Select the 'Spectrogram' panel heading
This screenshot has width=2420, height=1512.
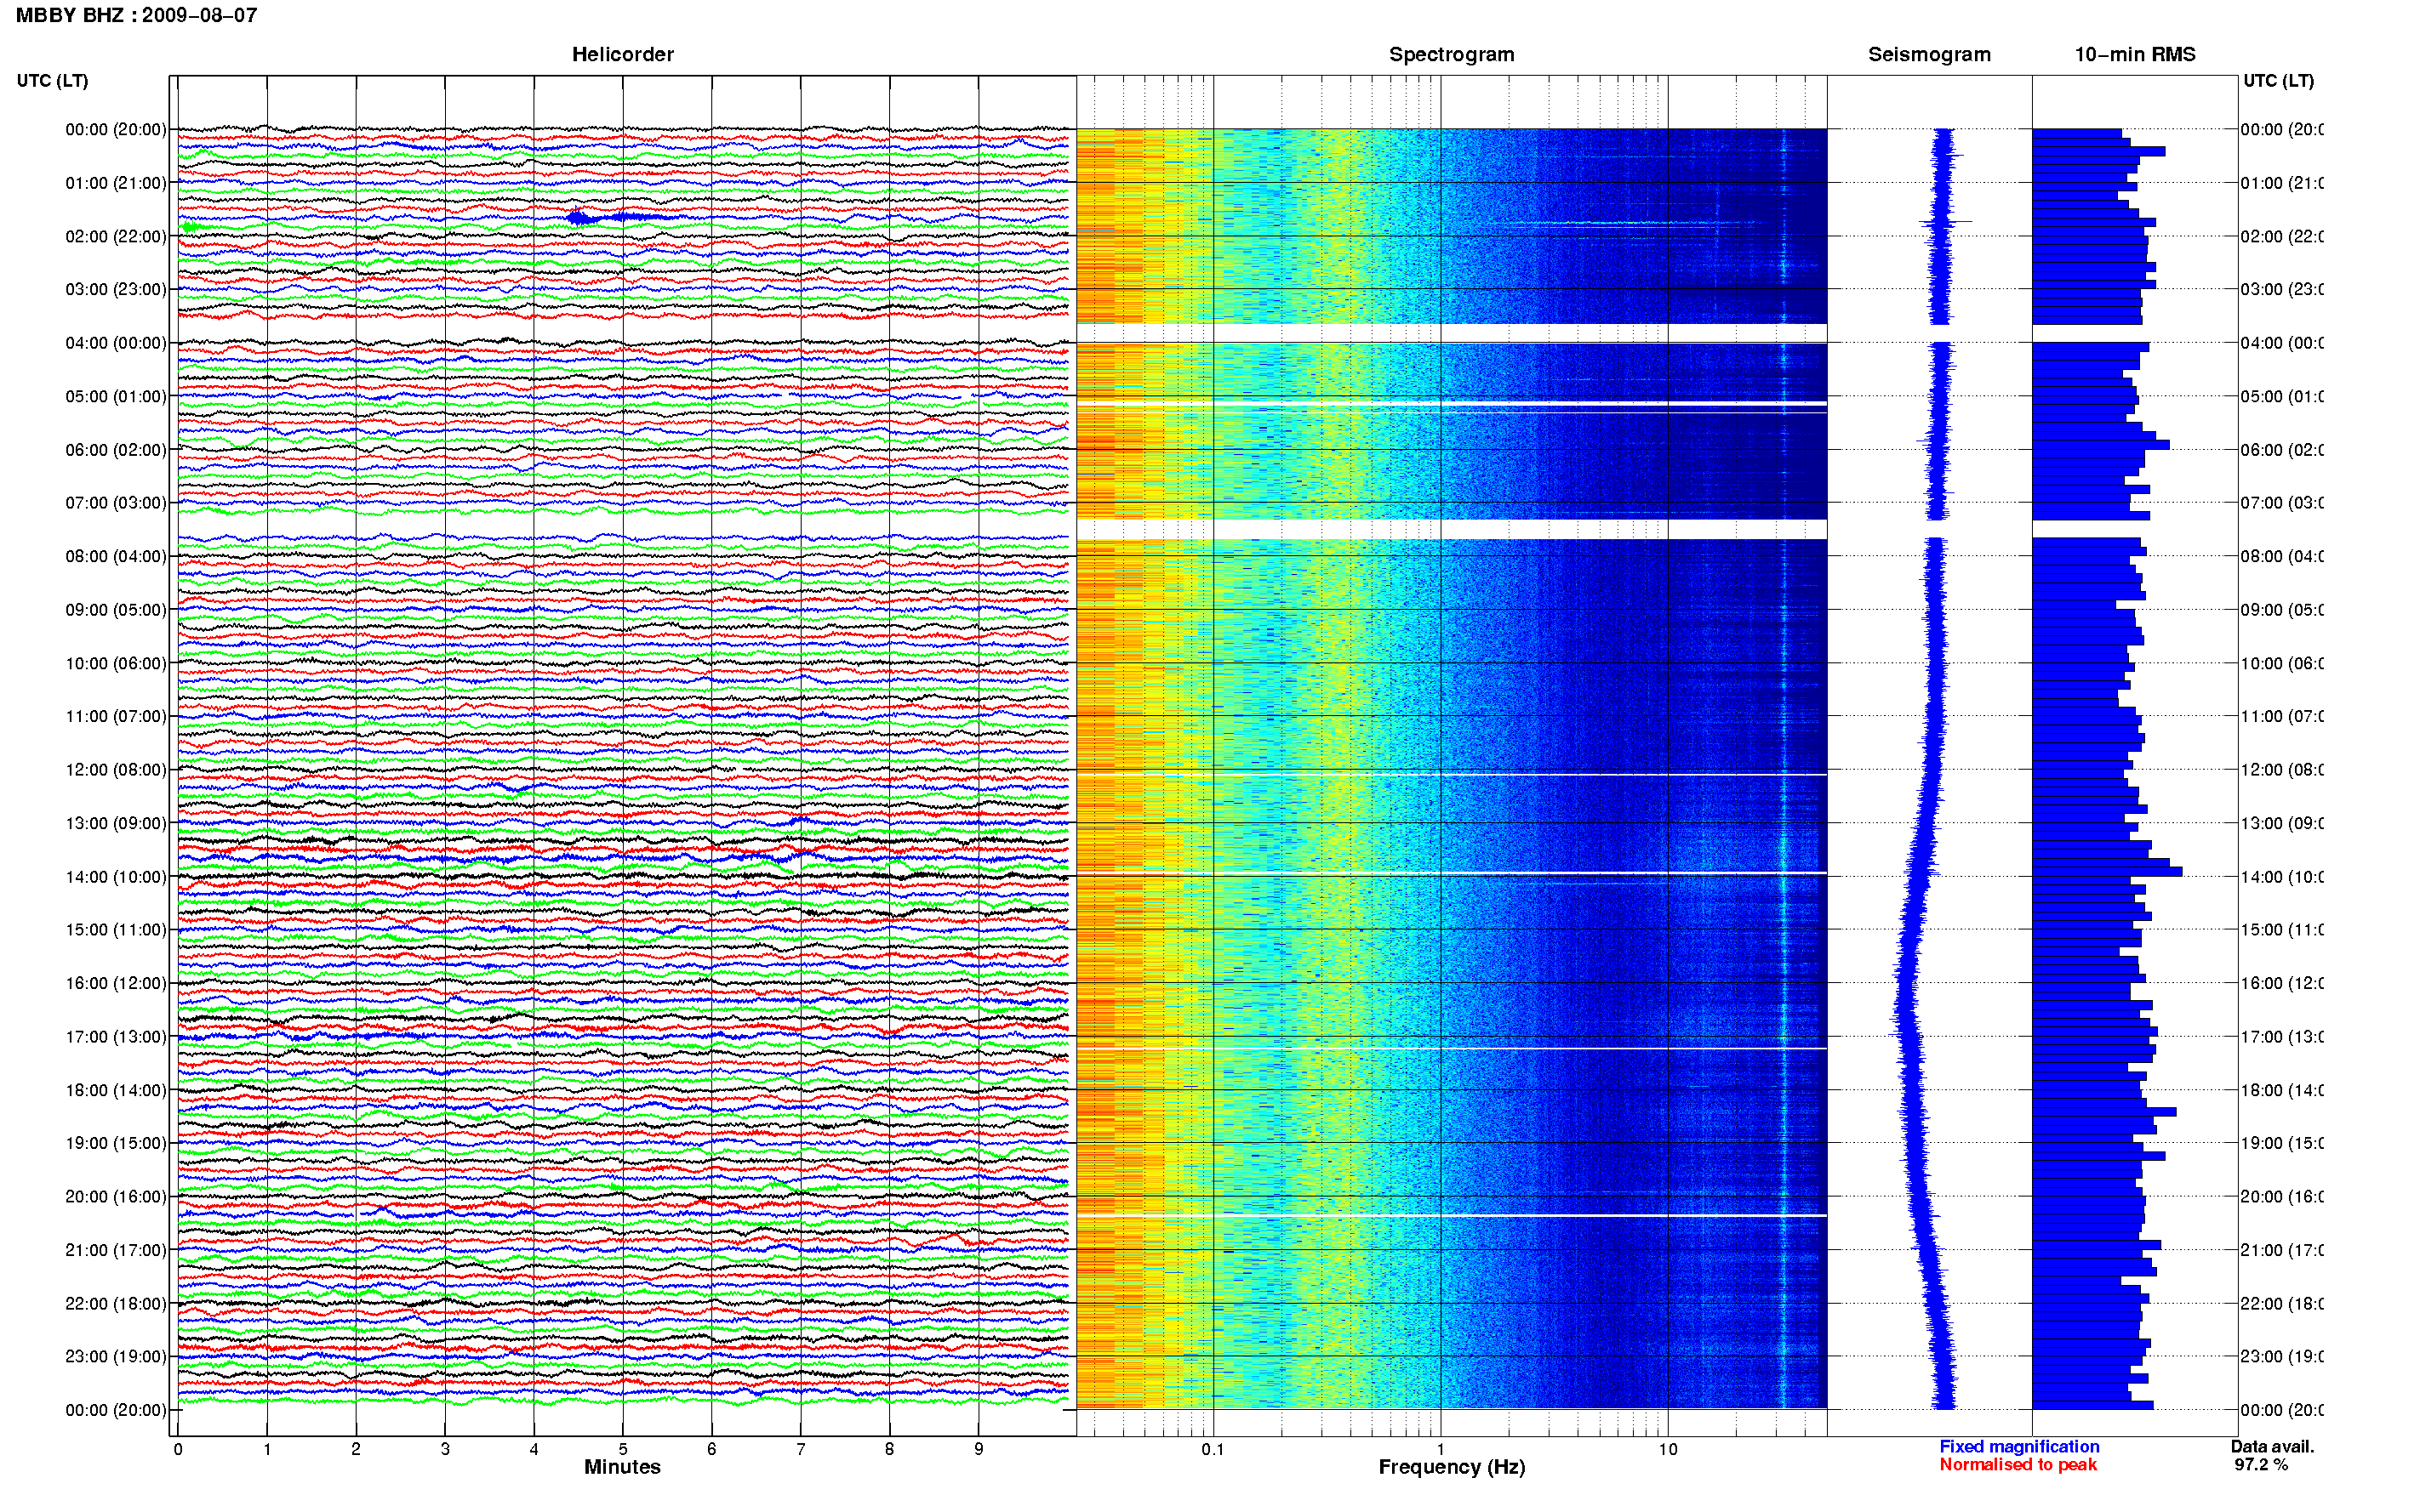coord(1451,54)
